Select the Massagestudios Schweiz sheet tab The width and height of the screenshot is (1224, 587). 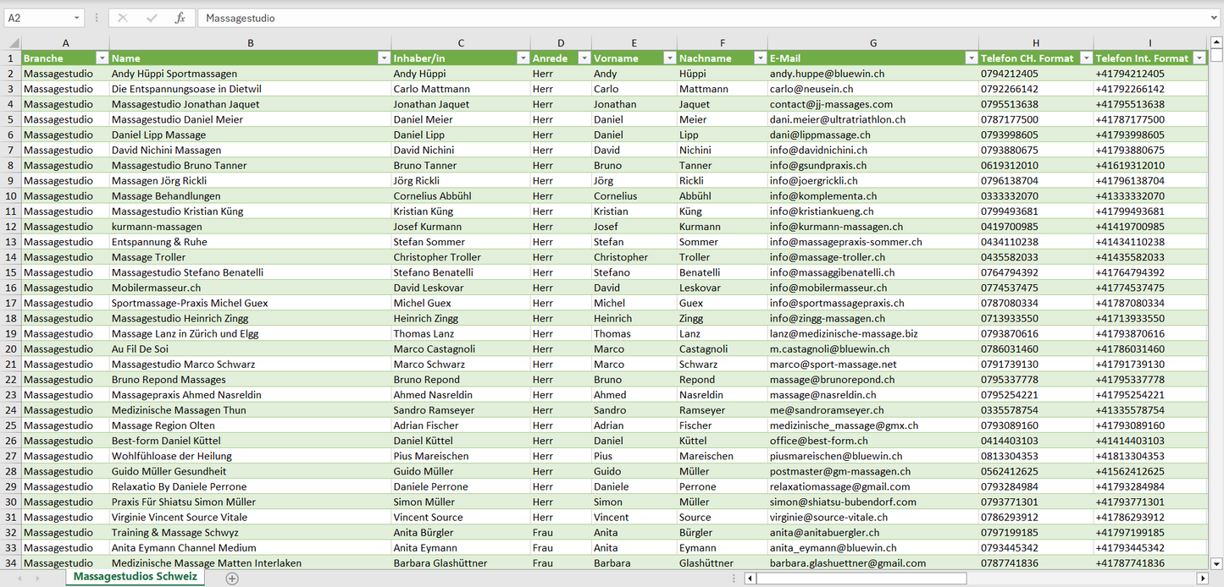pyautogui.click(x=136, y=577)
